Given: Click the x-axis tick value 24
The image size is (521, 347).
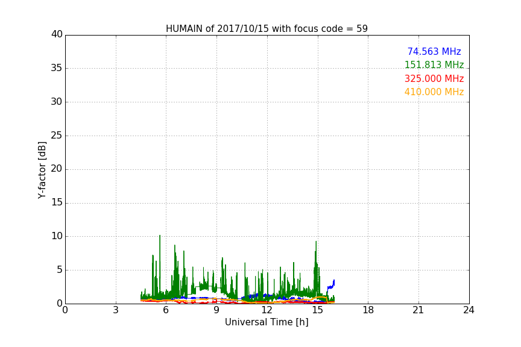Looking at the screenshot, I should pos(469,310).
